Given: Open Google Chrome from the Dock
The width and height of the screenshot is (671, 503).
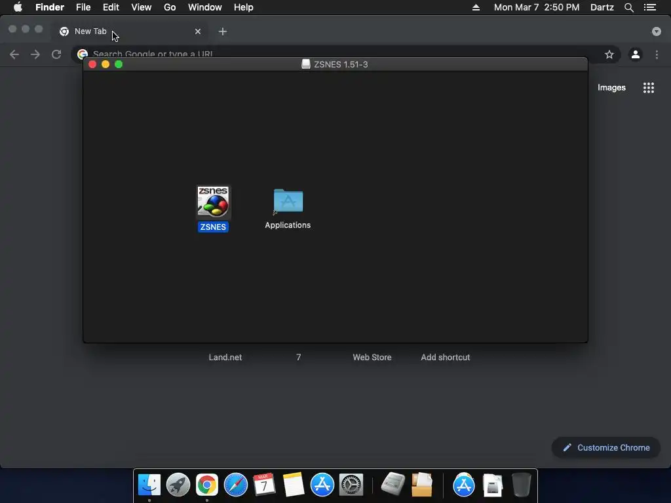Looking at the screenshot, I should coord(207,485).
